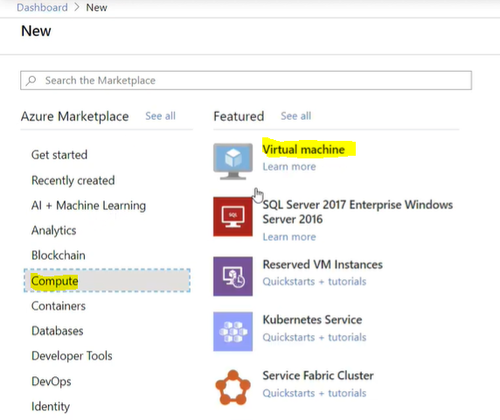Screen dimensions: 500x420
Task: Select the Compute category
Action: tap(108, 281)
